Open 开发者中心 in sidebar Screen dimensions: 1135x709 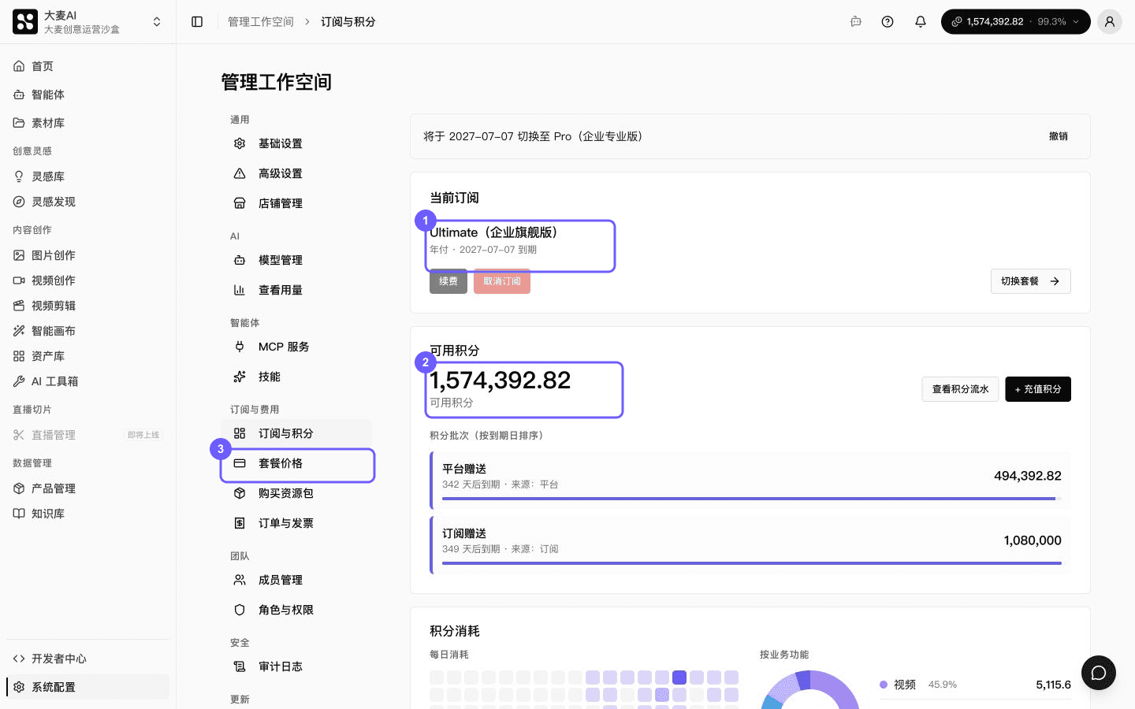click(87, 659)
